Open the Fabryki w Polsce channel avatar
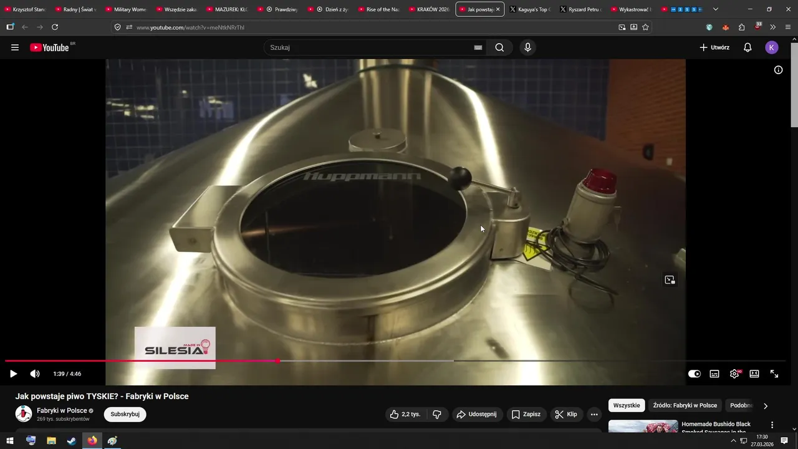 [24, 414]
